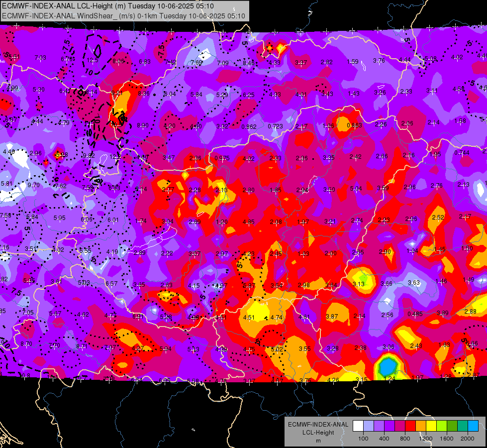The width and height of the screenshot is (487, 448).
Task: Click the wind shear value 2.52
Action: [438, 218]
